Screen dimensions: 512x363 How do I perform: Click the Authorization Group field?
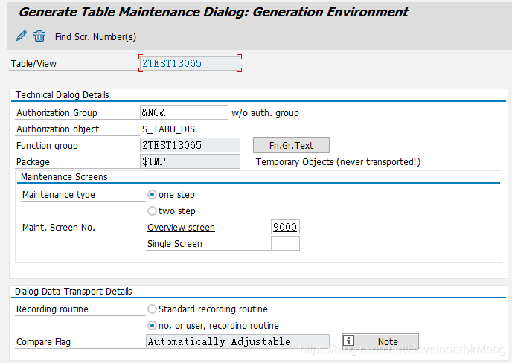pos(183,113)
